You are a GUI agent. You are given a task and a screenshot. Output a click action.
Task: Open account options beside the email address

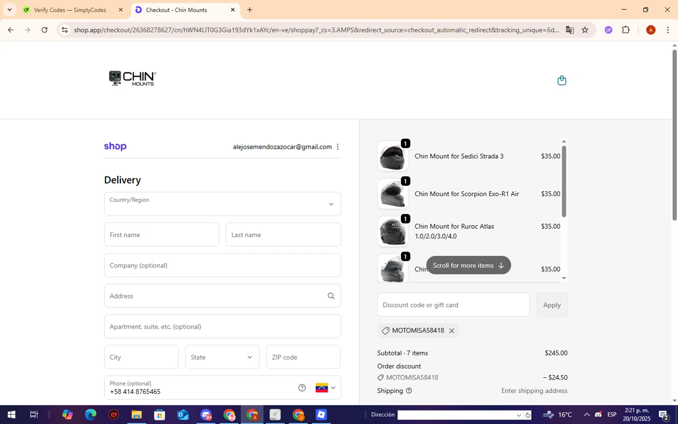(338, 146)
